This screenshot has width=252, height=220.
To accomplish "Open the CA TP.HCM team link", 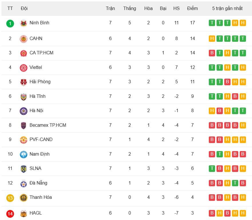I will click(x=41, y=53).
